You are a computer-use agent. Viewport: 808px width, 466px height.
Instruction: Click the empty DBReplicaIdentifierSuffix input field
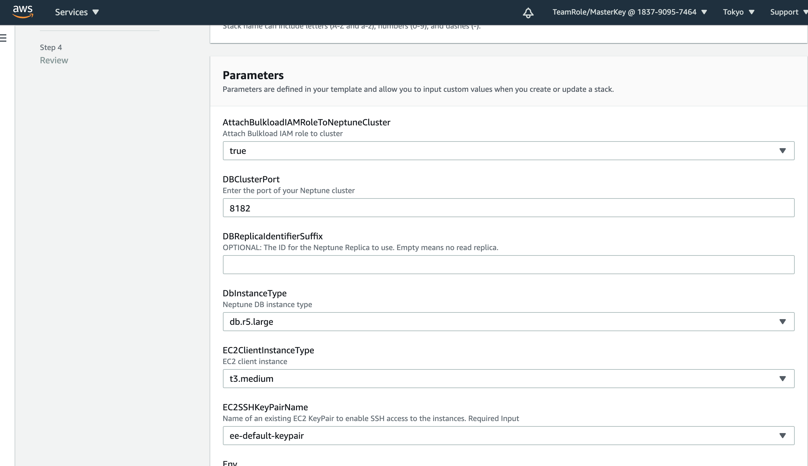508,265
